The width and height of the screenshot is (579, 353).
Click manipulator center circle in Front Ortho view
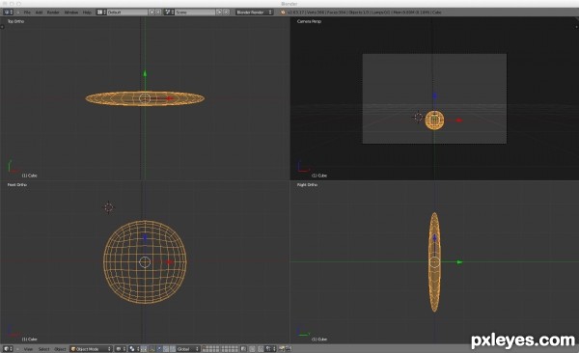point(145,262)
